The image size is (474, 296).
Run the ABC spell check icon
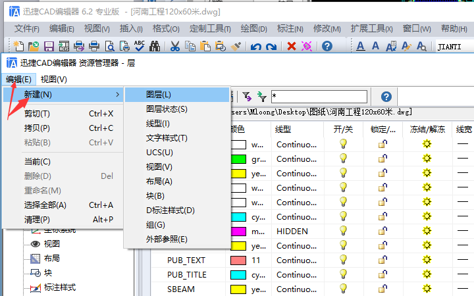tap(140, 46)
